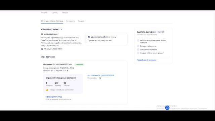Open the blue chat support bubble
This screenshot has height=121, width=215.
pos(167,108)
